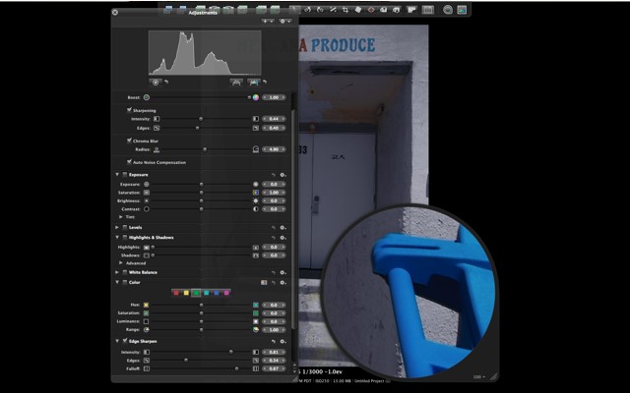This screenshot has width=630, height=393.
Task: Select the green color swatch
Action: (x=196, y=293)
